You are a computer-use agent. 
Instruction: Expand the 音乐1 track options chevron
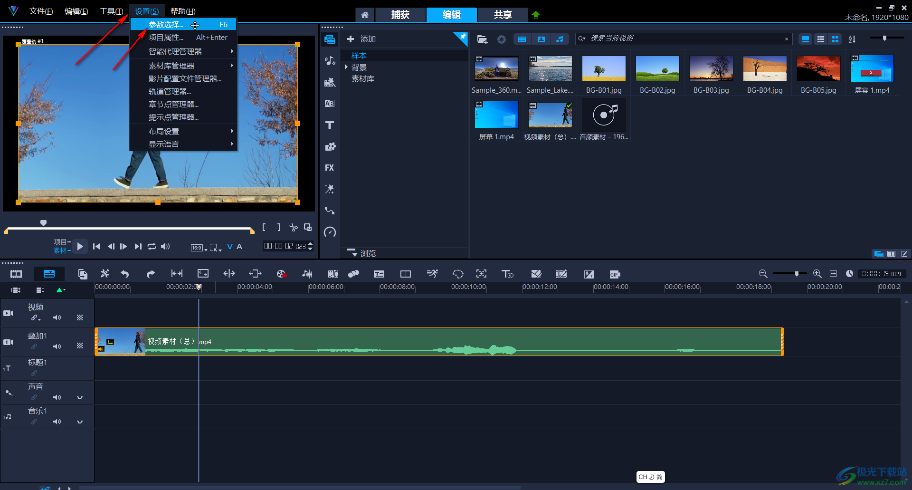(80, 422)
